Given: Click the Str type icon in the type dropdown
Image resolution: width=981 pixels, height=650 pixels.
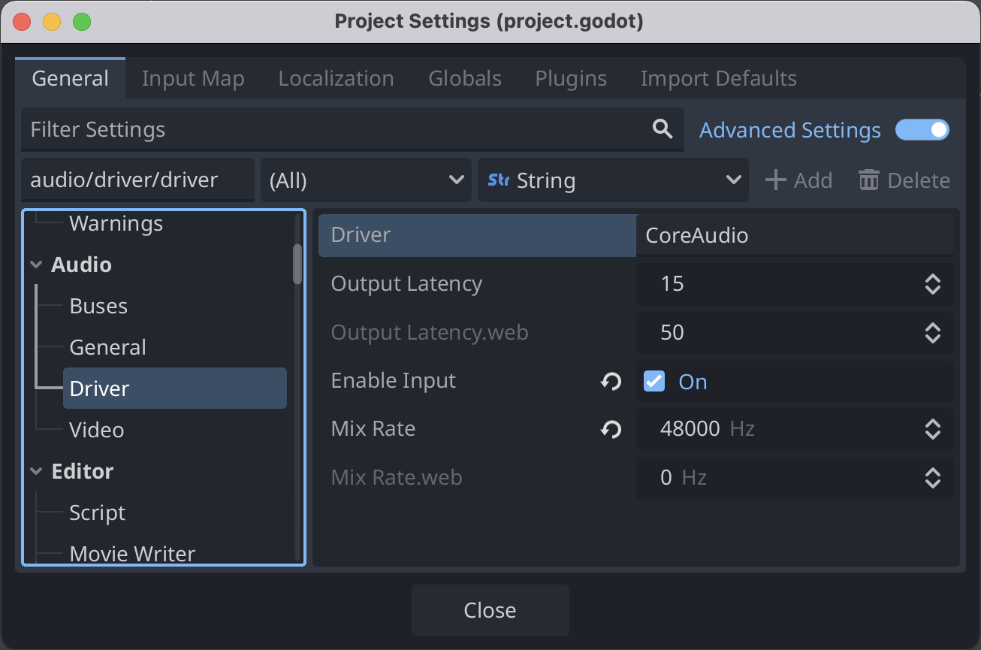Looking at the screenshot, I should (498, 180).
